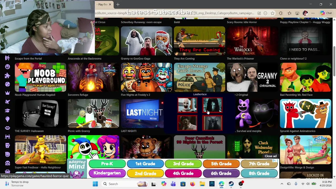Open Noob Playground Human Ragdoll game
The image size is (336, 189).
(40, 77)
